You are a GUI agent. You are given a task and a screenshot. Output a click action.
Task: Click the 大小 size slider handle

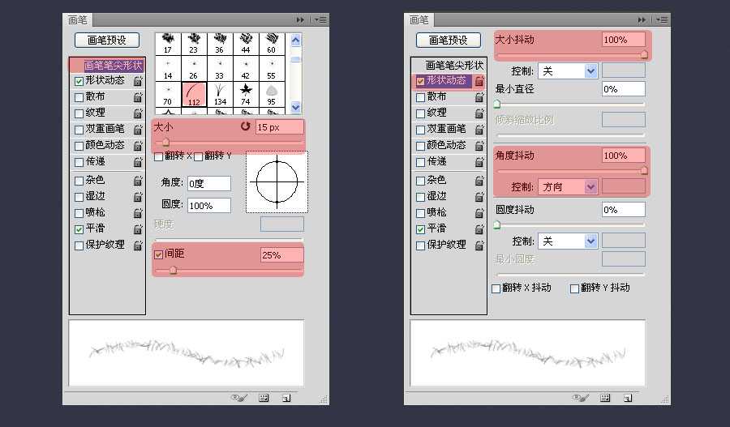pos(165,142)
